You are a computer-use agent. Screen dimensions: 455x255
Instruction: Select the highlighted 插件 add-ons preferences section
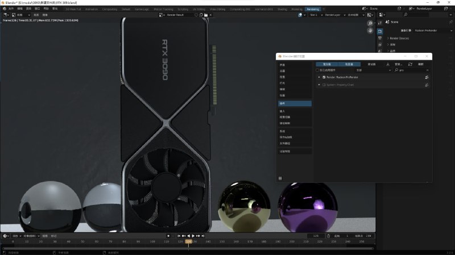point(295,103)
